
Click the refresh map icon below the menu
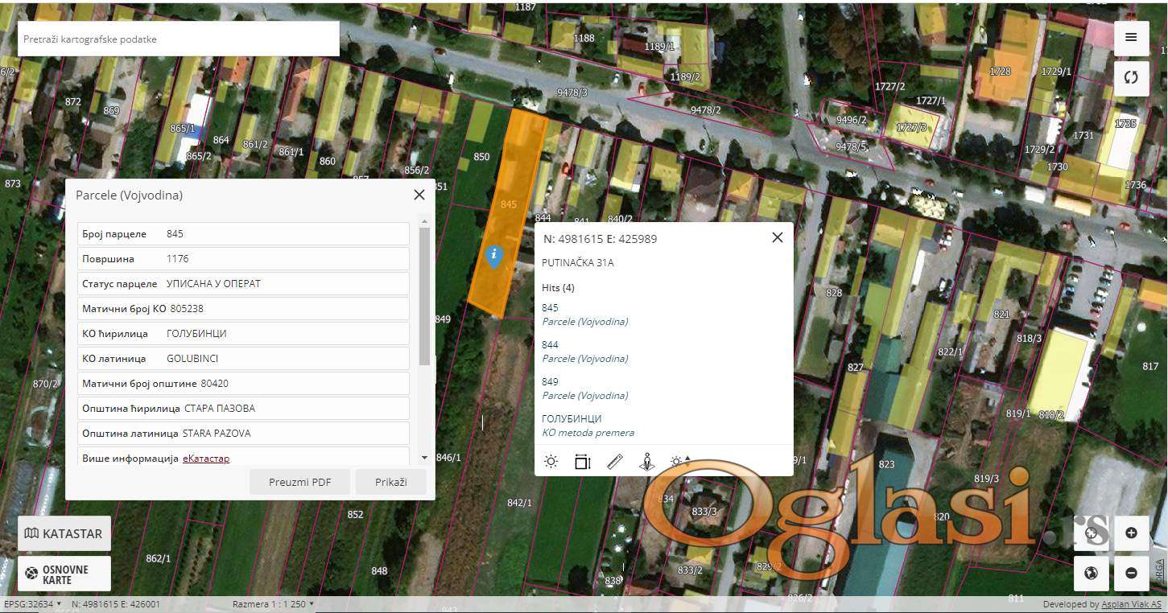(x=1131, y=78)
